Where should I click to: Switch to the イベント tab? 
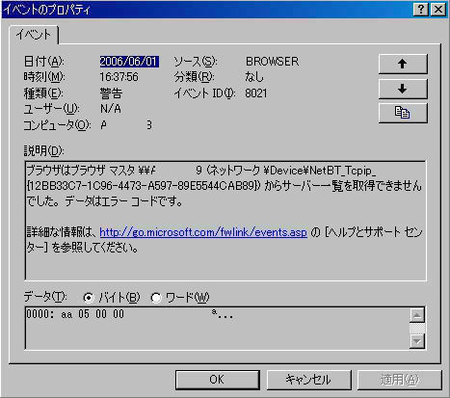point(34,35)
